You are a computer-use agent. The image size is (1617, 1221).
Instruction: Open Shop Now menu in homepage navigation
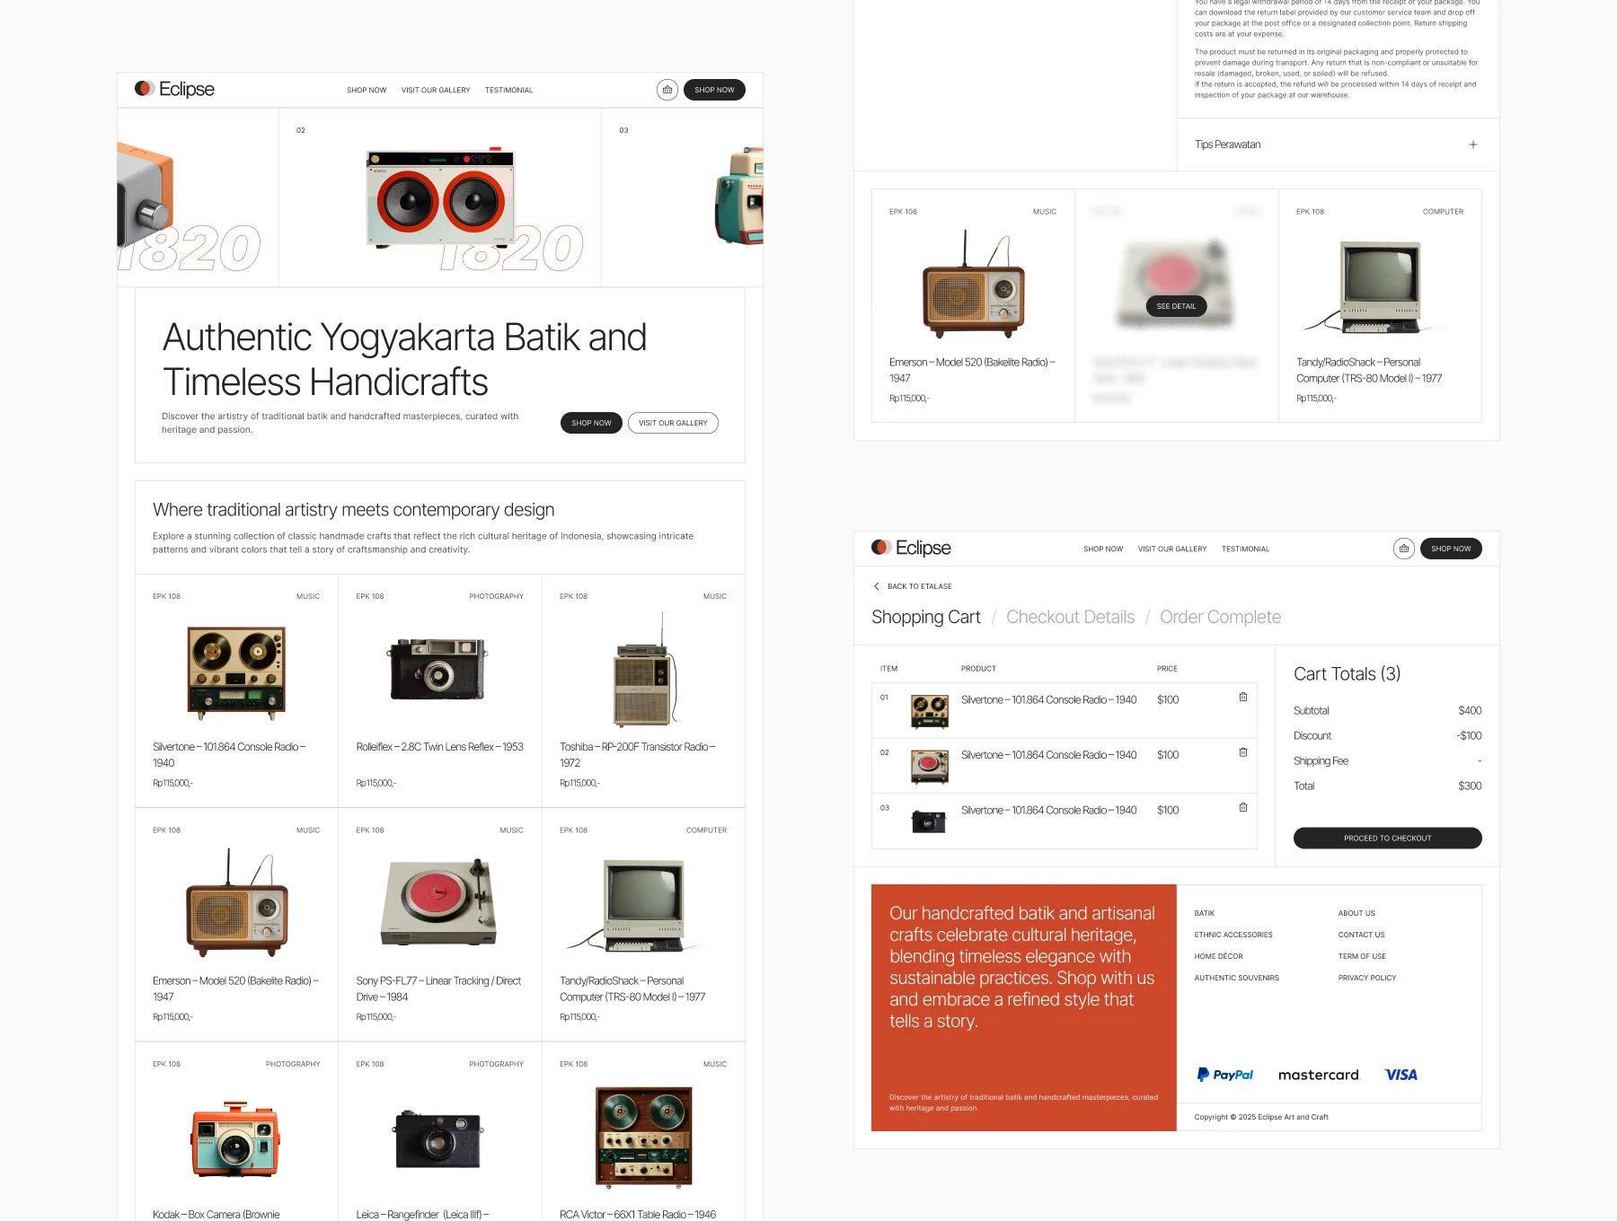click(x=367, y=90)
